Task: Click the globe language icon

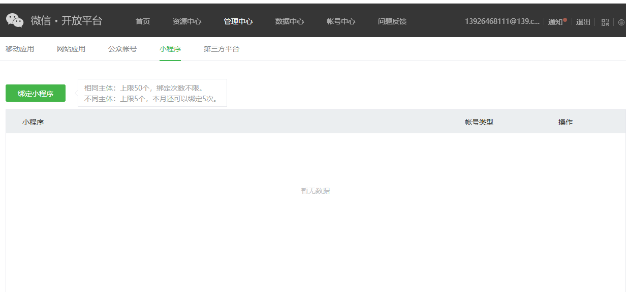Action: click(x=621, y=22)
